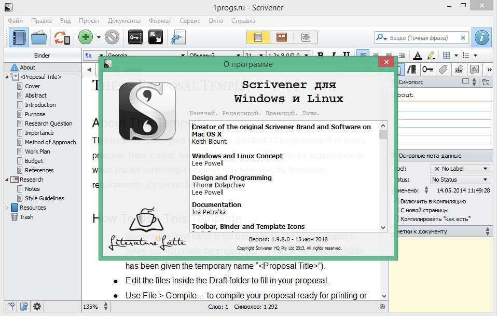
Task: Open Keywords key inspector tab
Action: point(427,70)
